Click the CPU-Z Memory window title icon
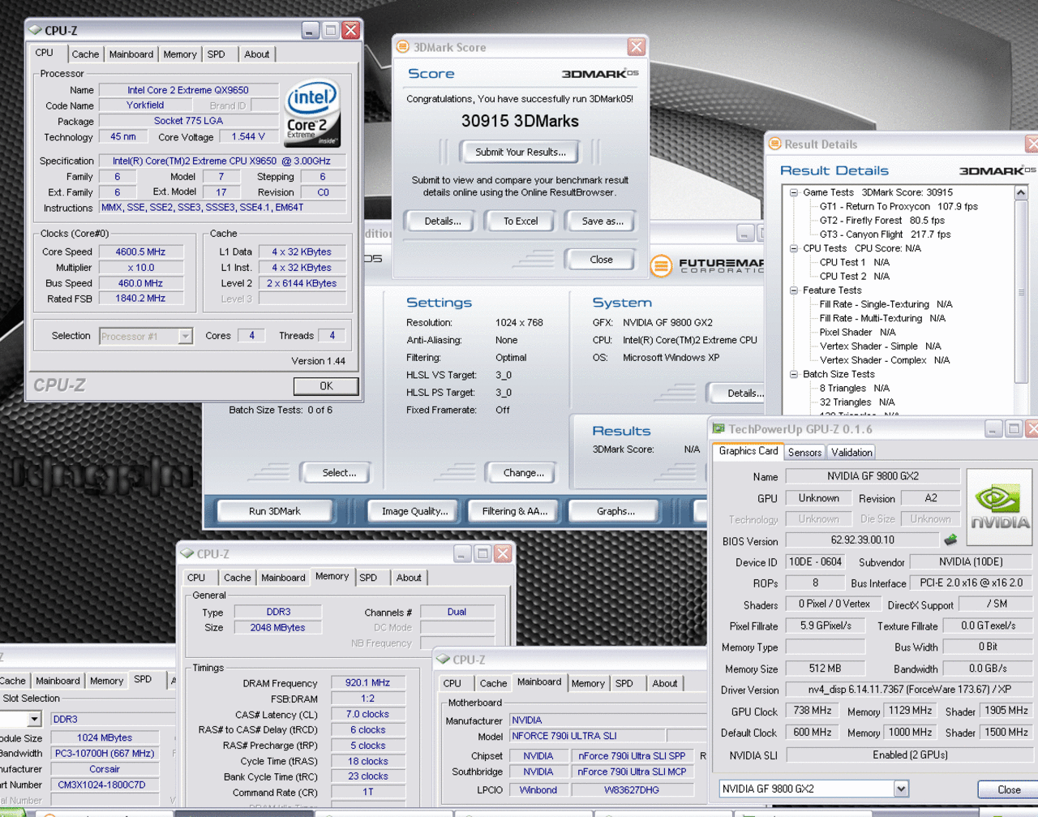Screen dimensions: 1038x817 pos(187,553)
